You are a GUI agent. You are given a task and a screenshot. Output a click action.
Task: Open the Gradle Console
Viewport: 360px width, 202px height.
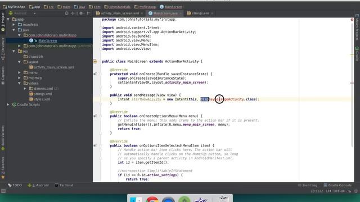pos(337,185)
